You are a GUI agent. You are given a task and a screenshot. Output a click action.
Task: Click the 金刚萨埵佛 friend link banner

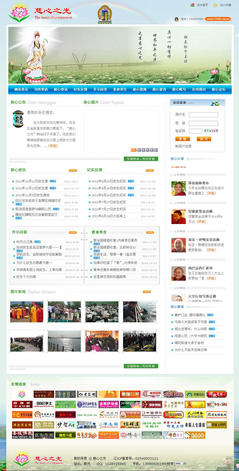click(x=108, y=404)
